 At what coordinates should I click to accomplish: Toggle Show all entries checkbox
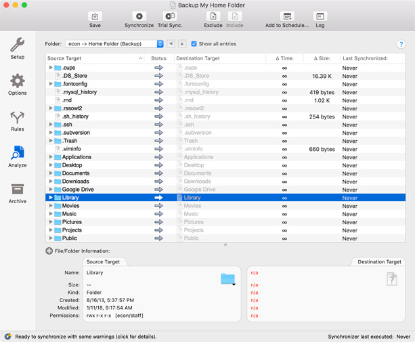pyautogui.click(x=194, y=43)
